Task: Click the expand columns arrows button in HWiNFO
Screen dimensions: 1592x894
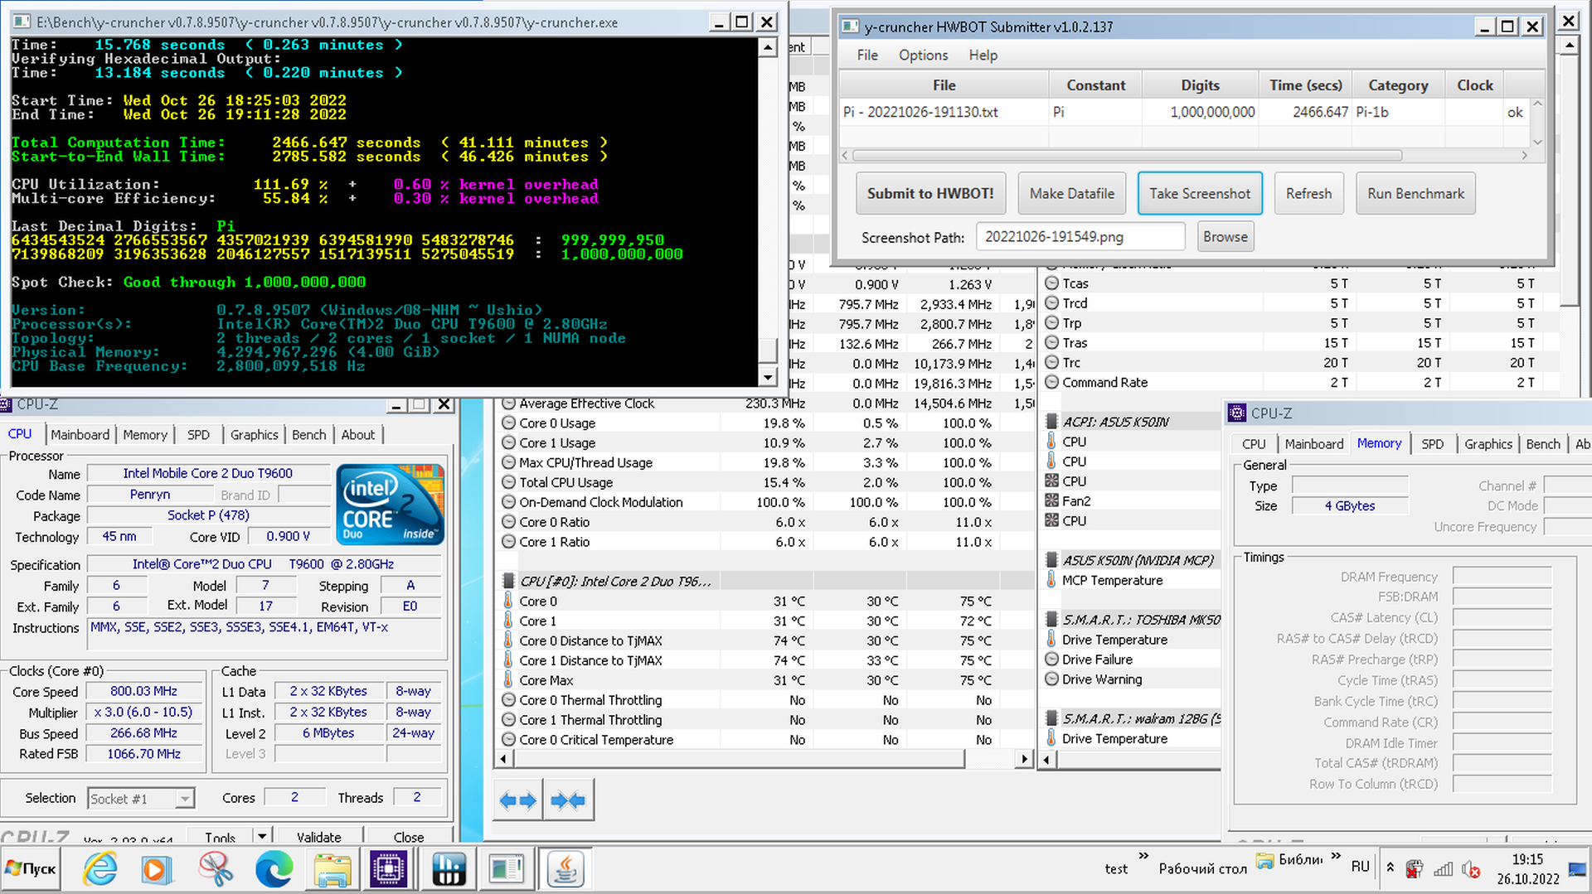Action: 518,800
